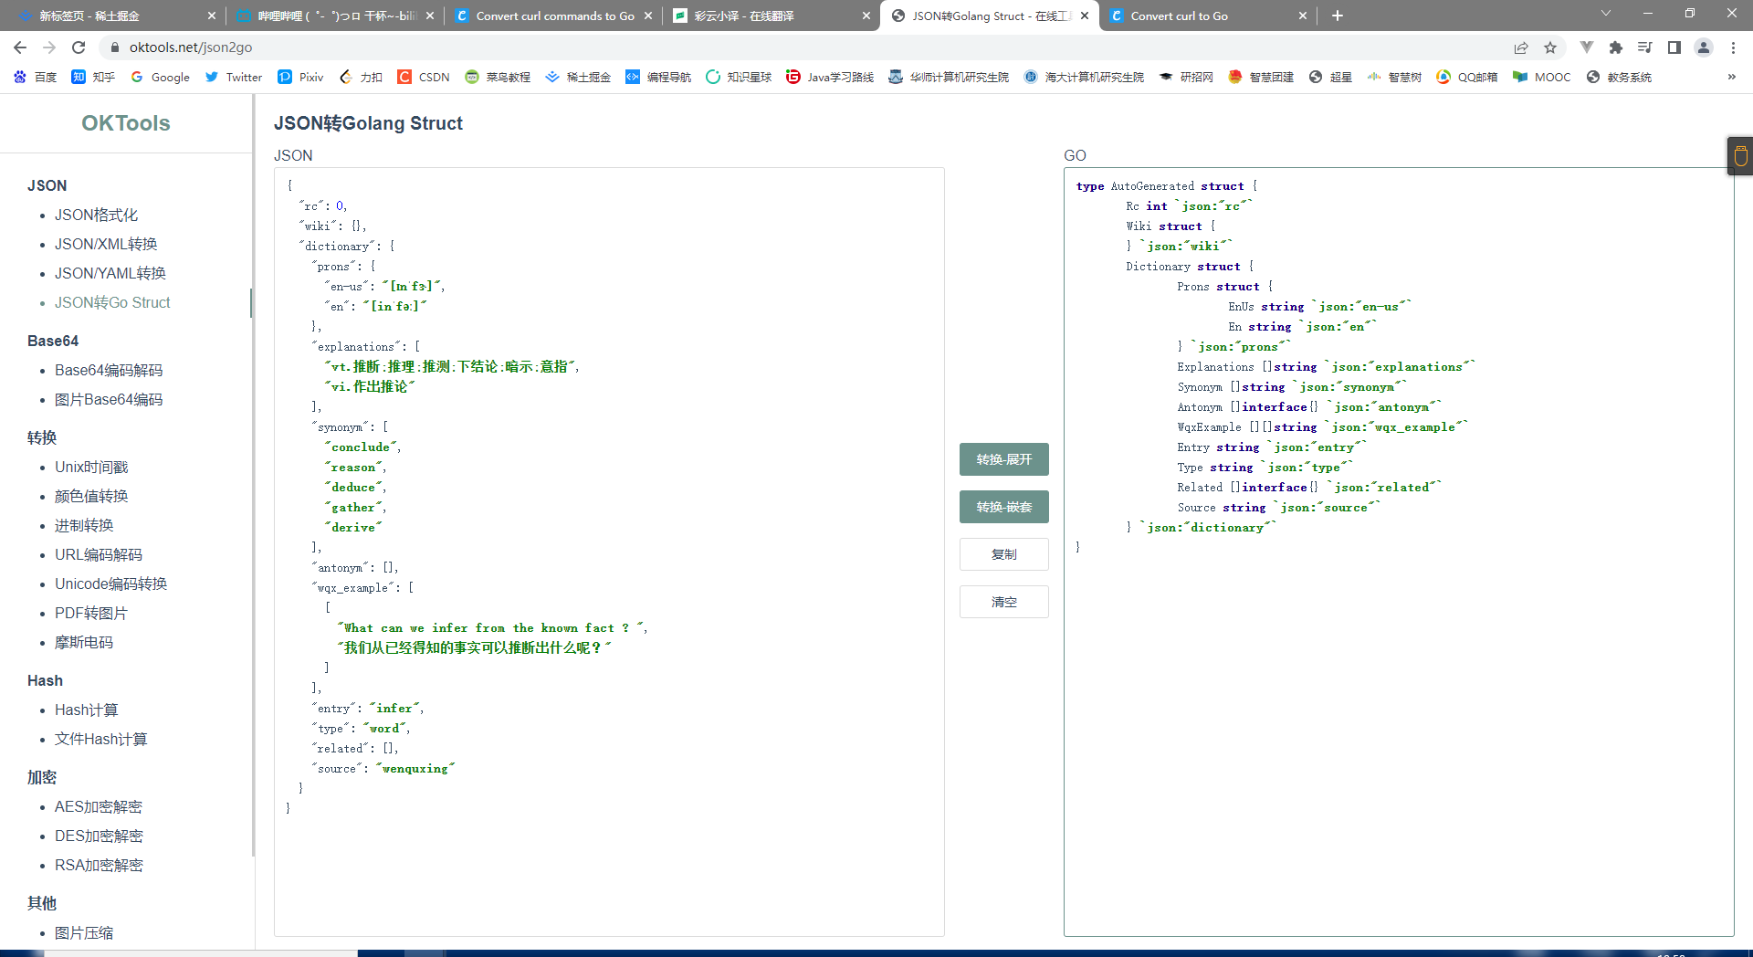The width and height of the screenshot is (1753, 957).
Task: Open the Chrome profile avatar icon
Action: 1704,47
